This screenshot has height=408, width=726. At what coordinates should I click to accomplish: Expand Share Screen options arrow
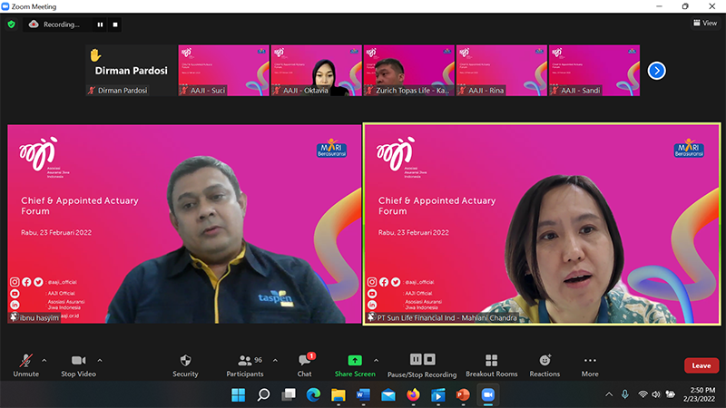click(376, 360)
